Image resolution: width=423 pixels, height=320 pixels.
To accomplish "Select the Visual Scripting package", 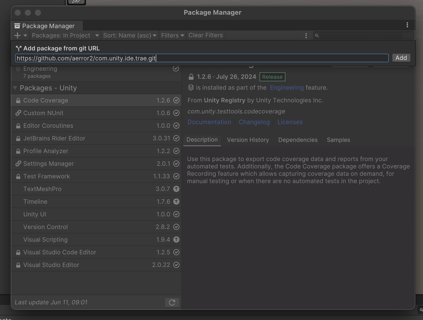I will (x=96, y=240).
